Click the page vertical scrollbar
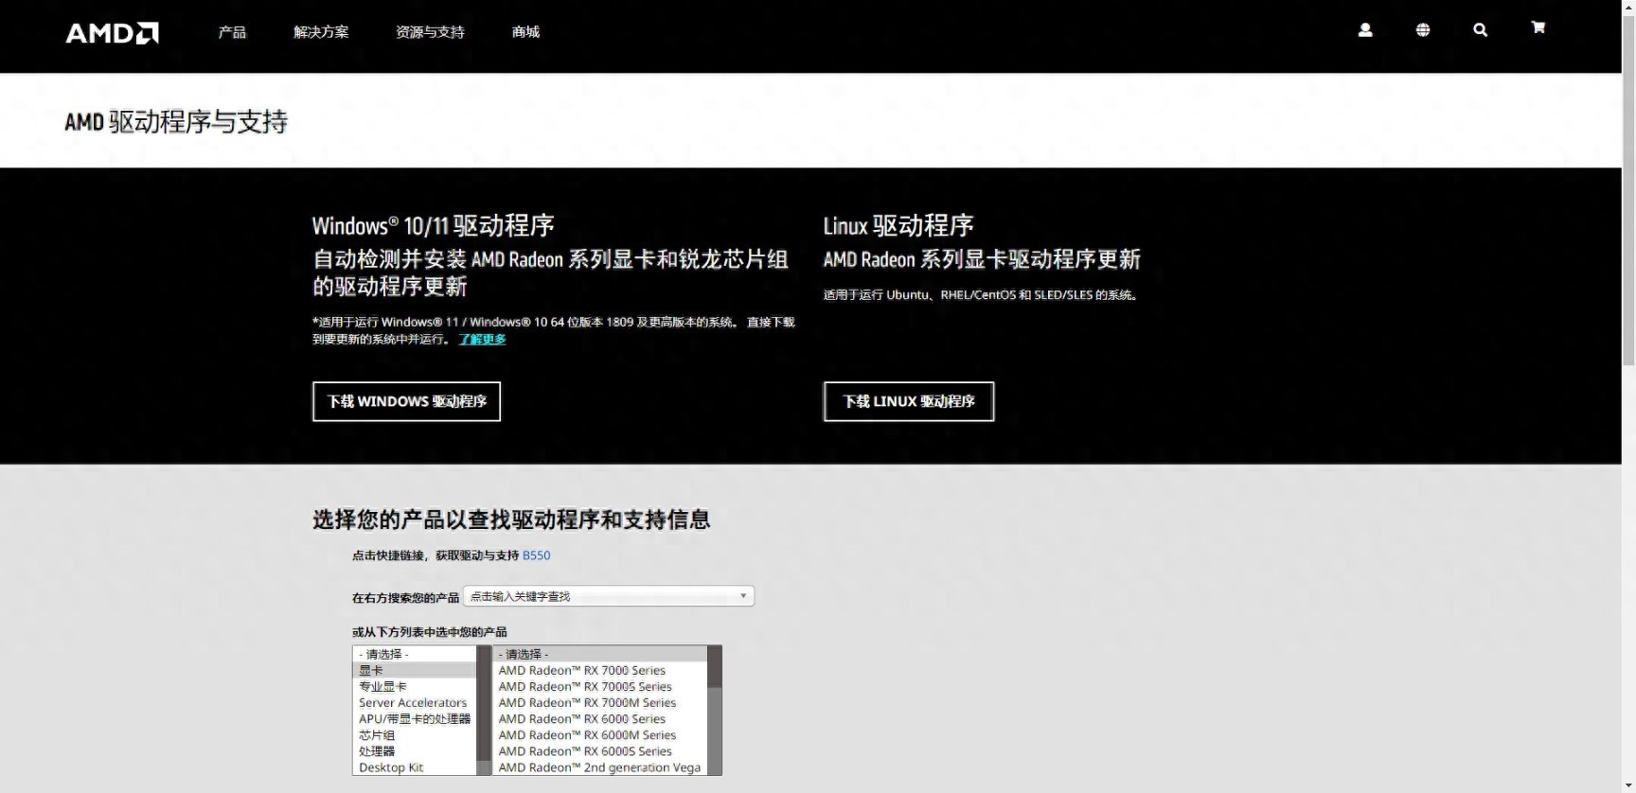This screenshot has width=1636, height=793. (1628, 189)
